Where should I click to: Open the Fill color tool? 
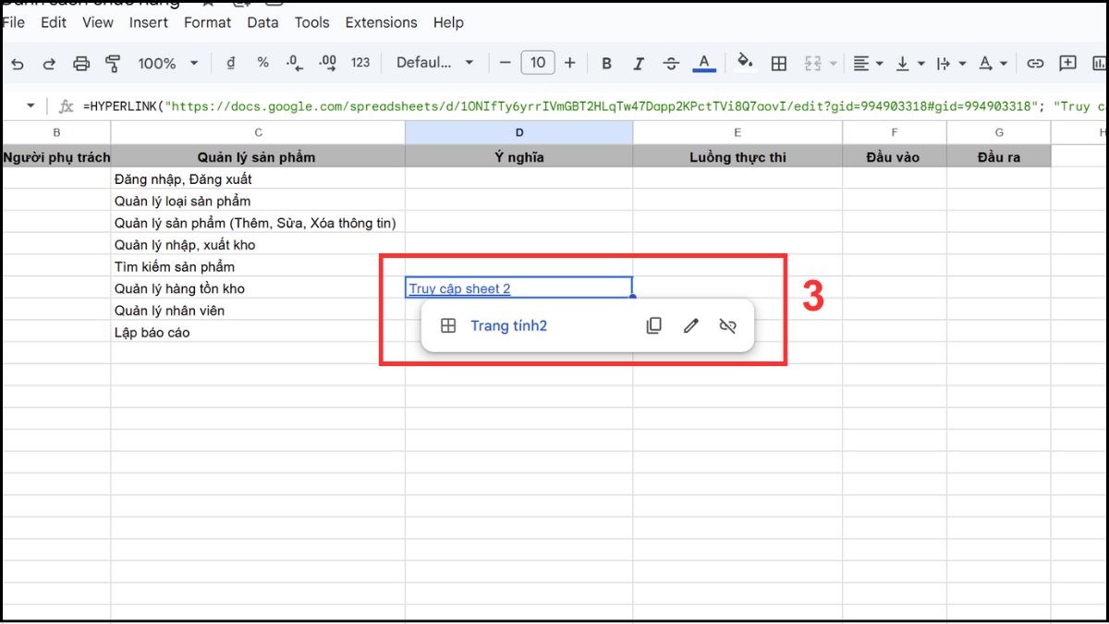click(x=745, y=63)
